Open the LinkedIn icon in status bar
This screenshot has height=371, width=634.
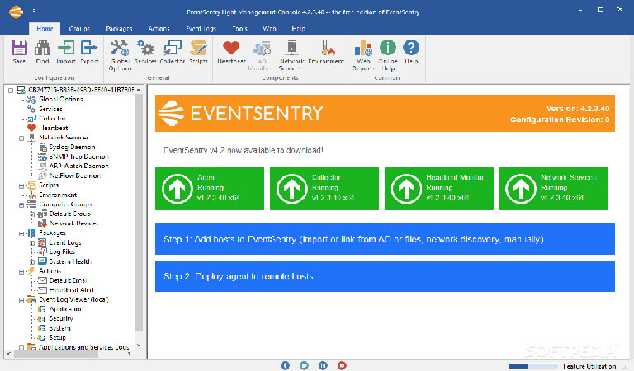tap(323, 365)
